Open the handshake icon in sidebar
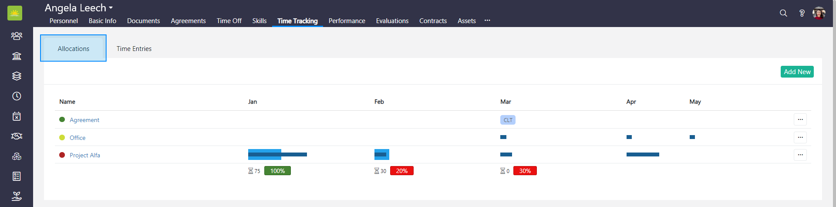Screen dimensions: 836x207 (x=17, y=136)
